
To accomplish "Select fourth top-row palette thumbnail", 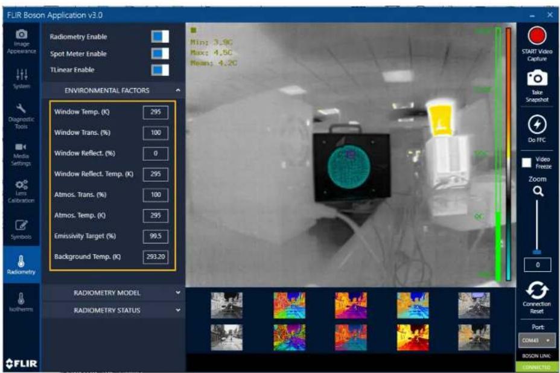I will coord(413,305).
